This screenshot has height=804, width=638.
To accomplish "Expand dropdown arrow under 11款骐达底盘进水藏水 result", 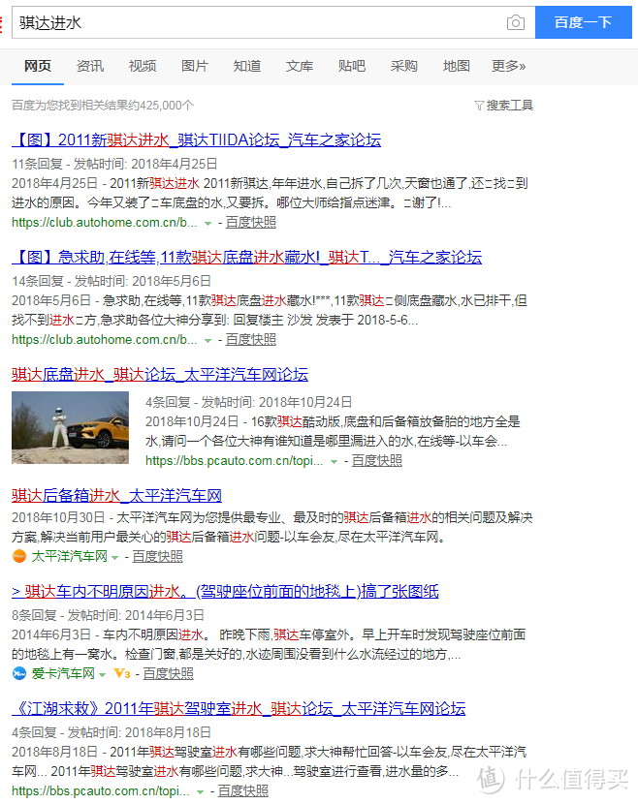I will 207,340.
